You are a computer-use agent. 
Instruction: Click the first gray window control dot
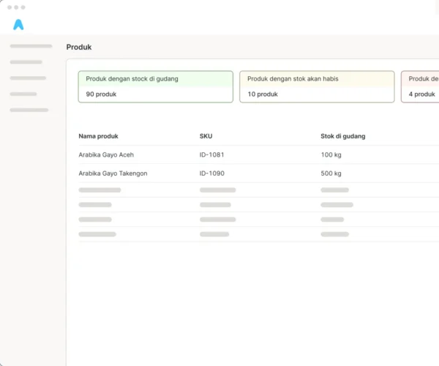tap(10, 7)
